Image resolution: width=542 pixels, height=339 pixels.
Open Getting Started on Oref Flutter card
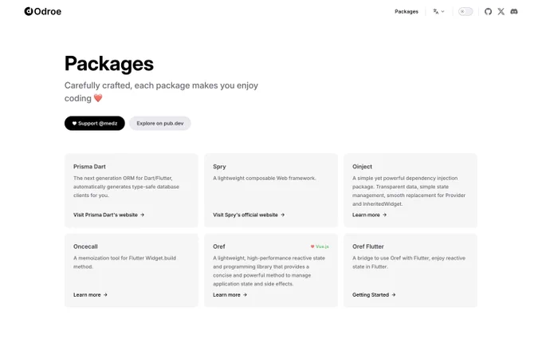(x=374, y=294)
